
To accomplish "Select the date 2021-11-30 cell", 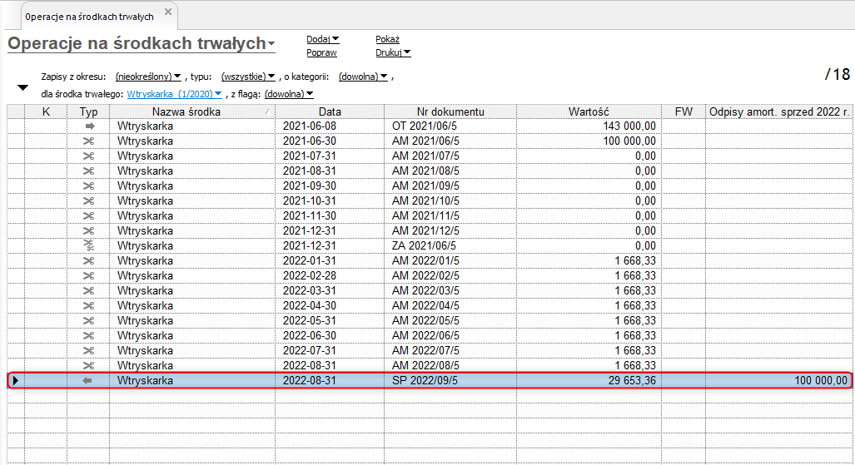I will click(x=330, y=216).
